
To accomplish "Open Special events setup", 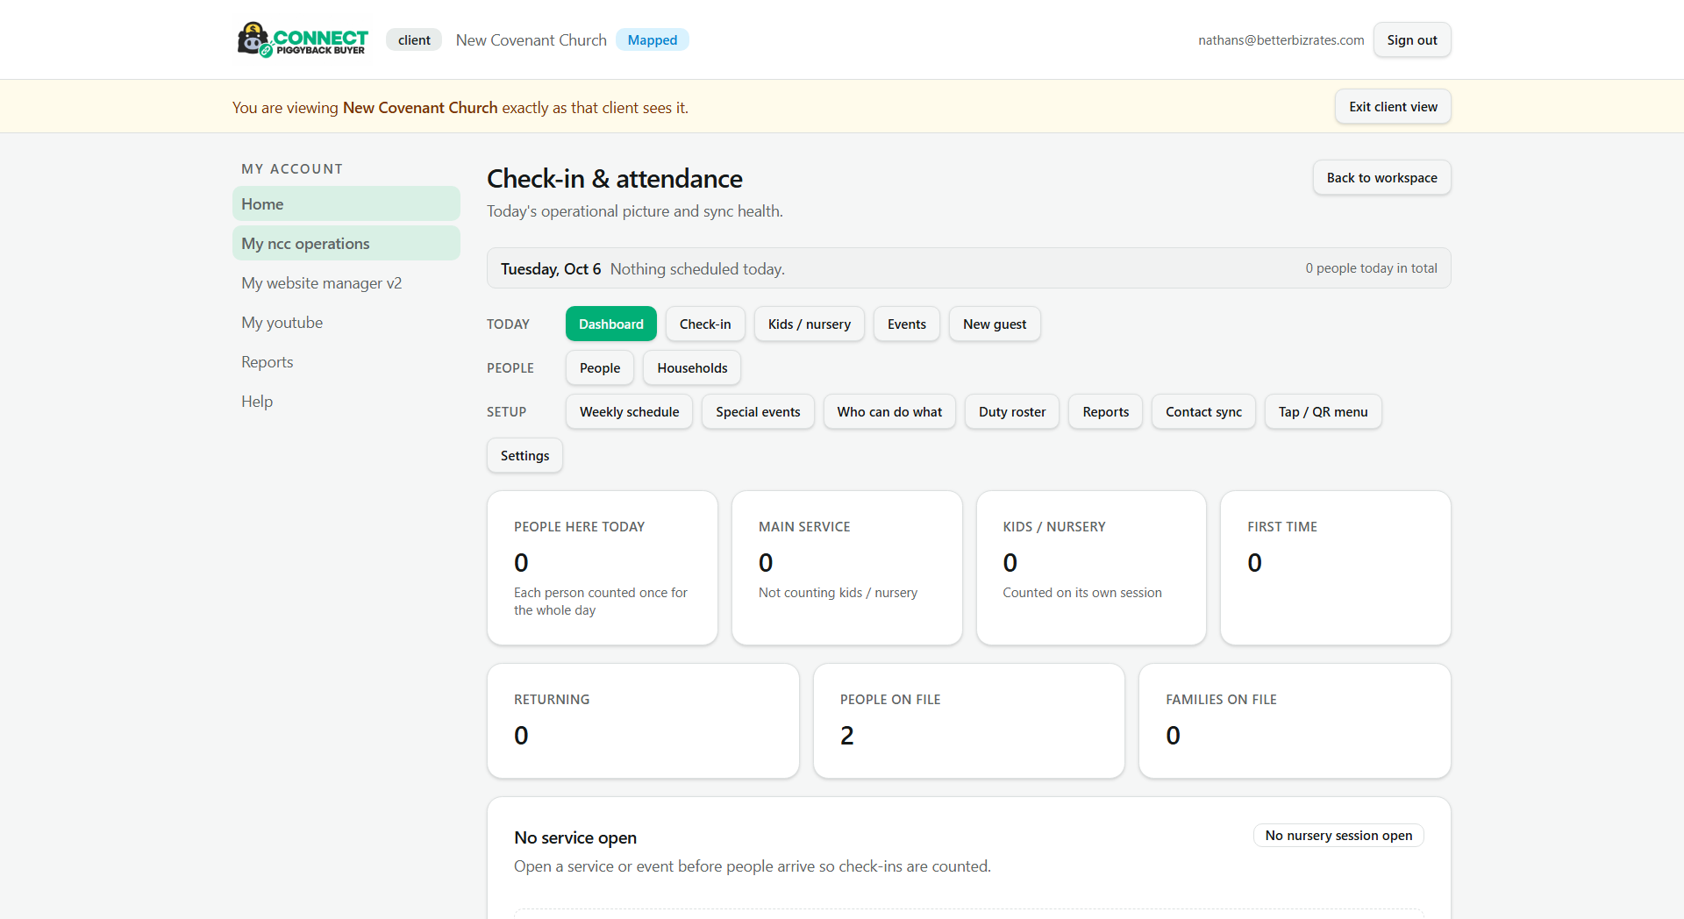I will coord(758,412).
